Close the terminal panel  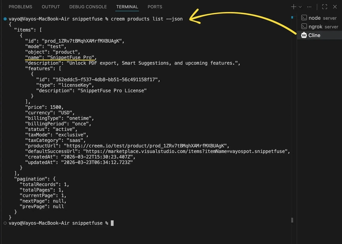coord(335,7)
